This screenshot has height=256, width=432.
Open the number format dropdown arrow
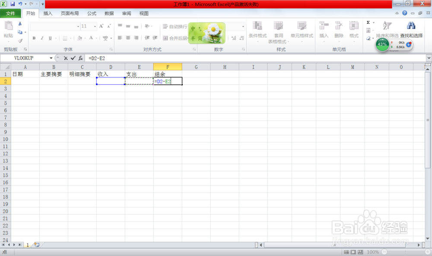pos(243,26)
